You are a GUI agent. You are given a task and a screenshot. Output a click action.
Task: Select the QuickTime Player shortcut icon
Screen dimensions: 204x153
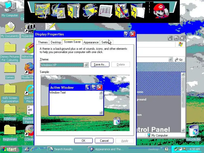[x=29, y=94]
